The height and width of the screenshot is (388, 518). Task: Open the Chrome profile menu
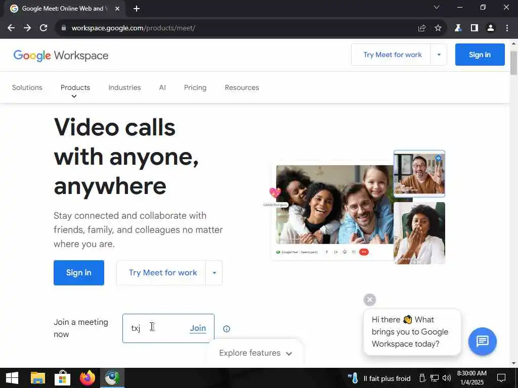click(x=491, y=28)
